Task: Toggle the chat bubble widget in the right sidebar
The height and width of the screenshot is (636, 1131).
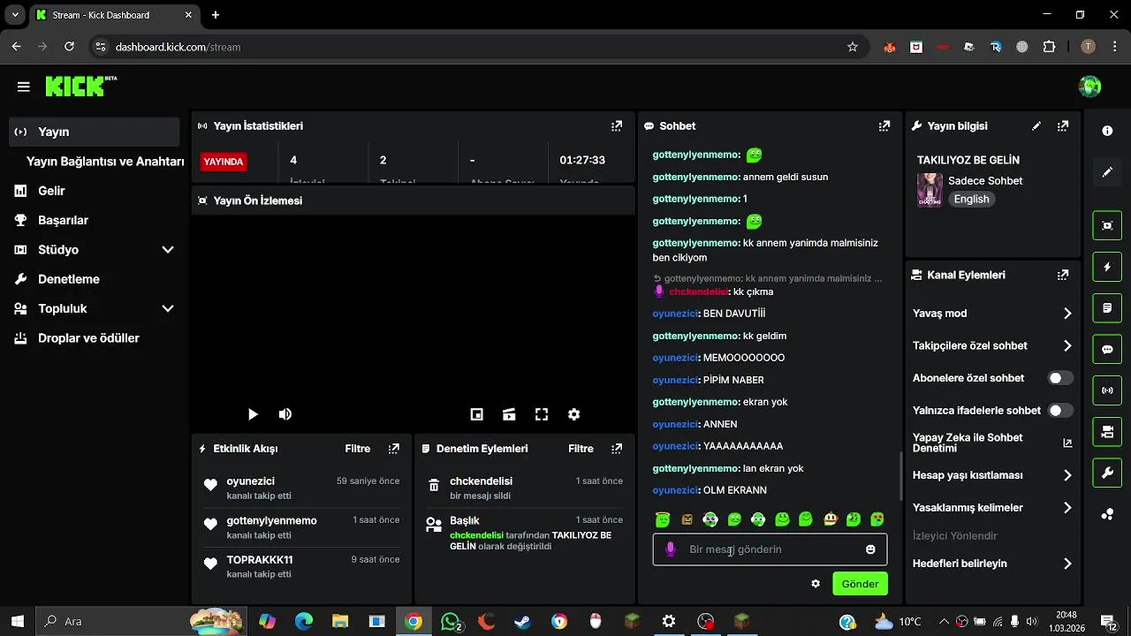Action: [1107, 349]
